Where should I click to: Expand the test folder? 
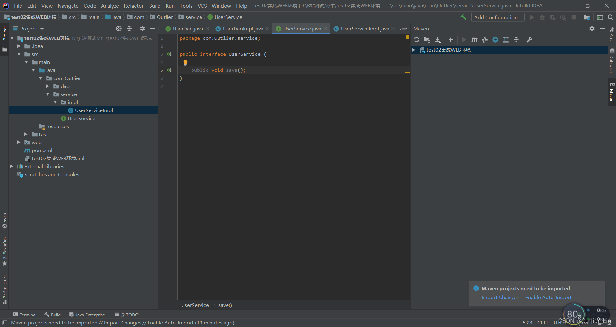26,134
